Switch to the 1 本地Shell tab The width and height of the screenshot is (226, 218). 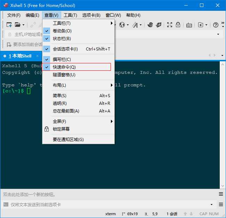tap(20, 56)
